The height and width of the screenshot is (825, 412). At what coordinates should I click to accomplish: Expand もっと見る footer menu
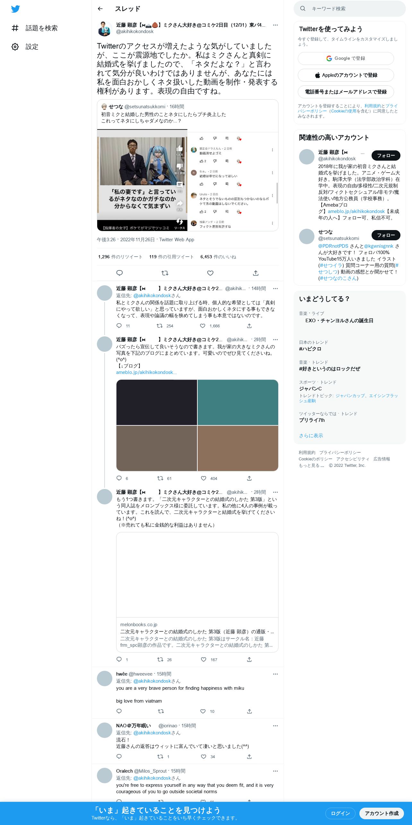click(x=312, y=466)
